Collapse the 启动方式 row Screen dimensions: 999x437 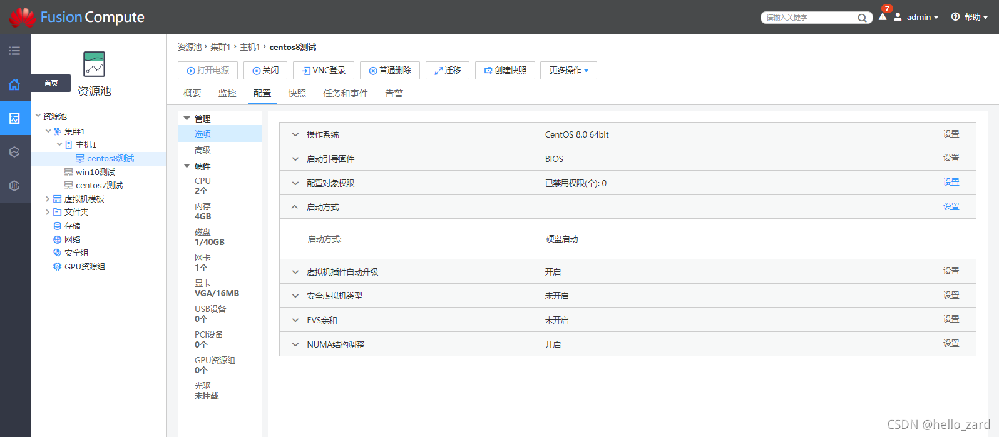click(x=295, y=207)
